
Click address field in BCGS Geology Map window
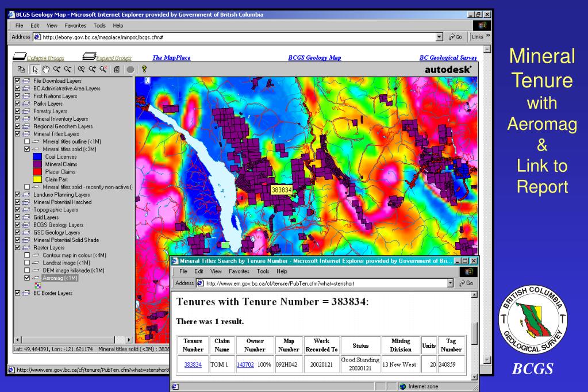tap(238, 37)
